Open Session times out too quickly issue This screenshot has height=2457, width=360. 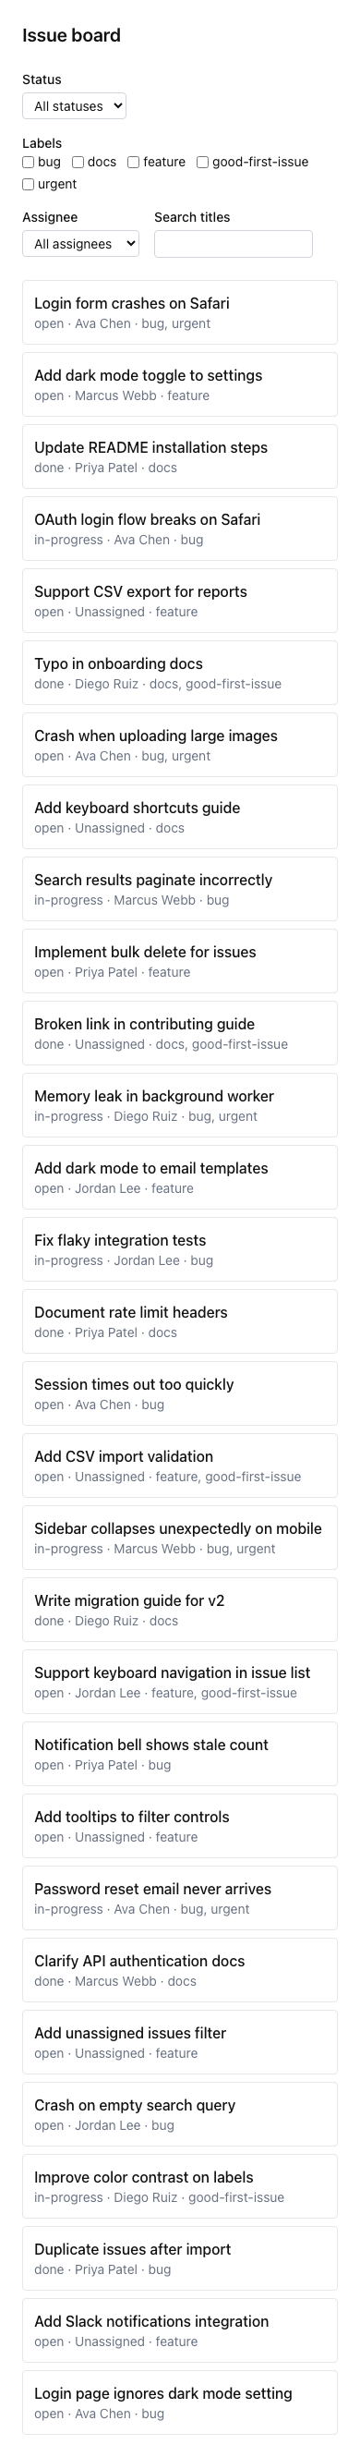[x=180, y=1393]
